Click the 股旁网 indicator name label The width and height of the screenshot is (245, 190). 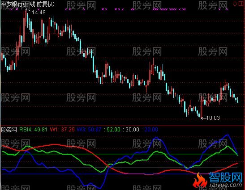coord(9,130)
